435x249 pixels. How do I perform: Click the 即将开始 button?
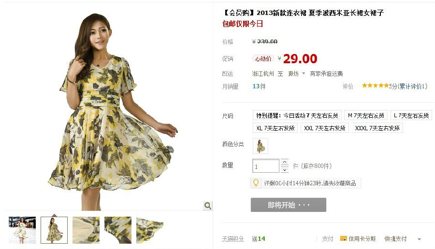(x=289, y=205)
